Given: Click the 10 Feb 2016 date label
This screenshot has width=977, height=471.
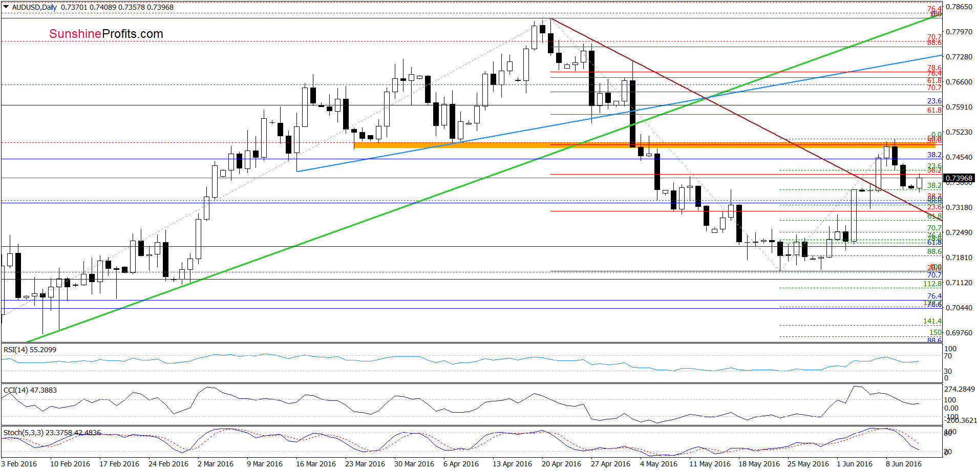Looking at the screenshot, I should click(x=70, y=464).
